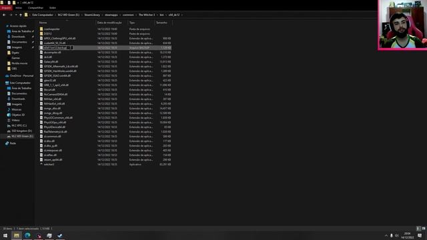Click 'common' in the address path
Screen dimensions: 427x240
128,15
